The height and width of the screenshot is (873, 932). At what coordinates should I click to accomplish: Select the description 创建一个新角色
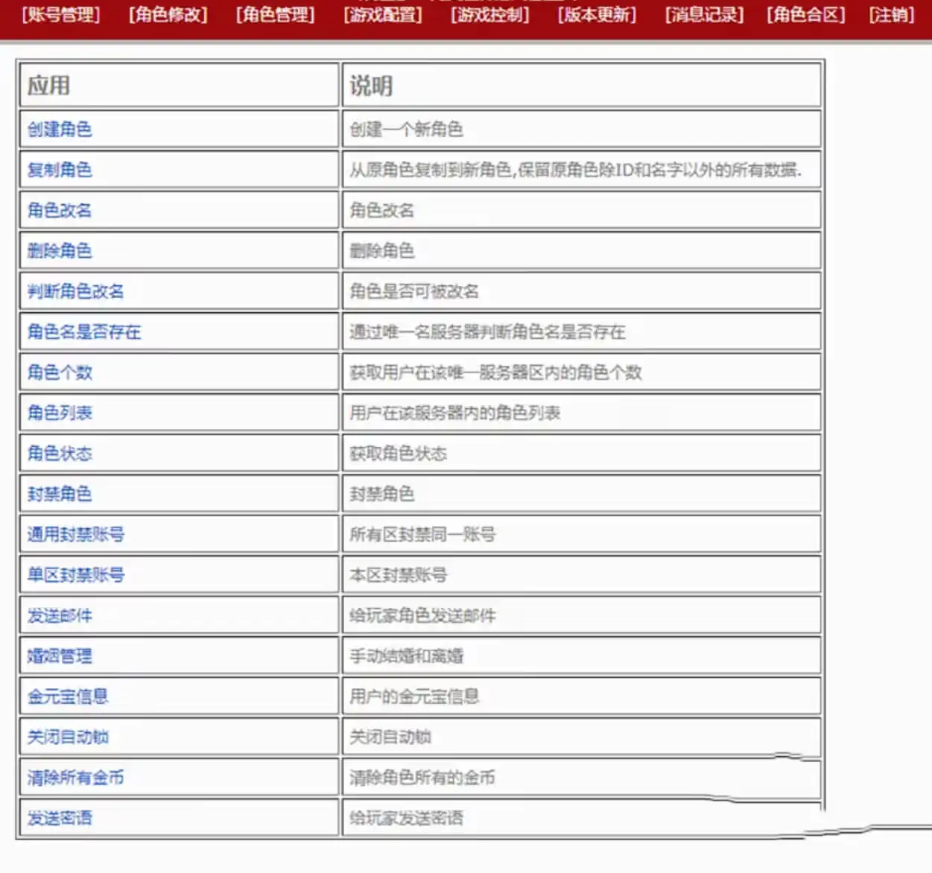point(406,130)
